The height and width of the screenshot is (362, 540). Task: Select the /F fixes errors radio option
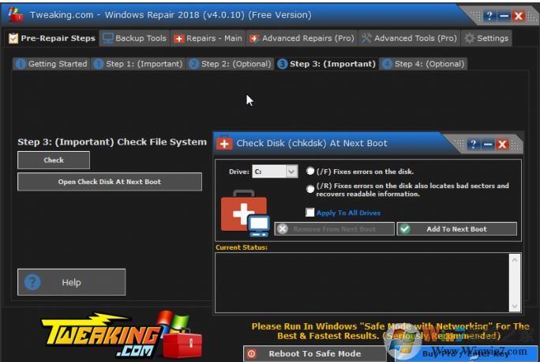click(x=310, y=171)
